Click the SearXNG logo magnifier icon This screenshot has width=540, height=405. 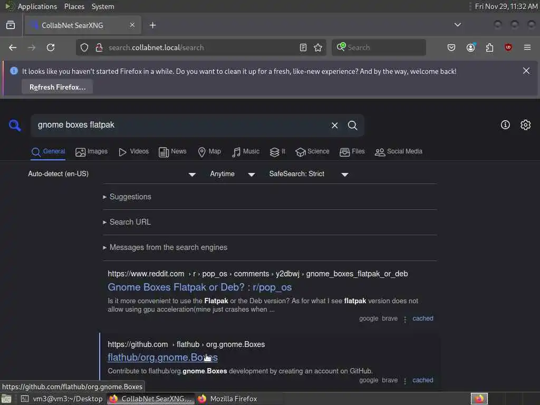point(15,126)
